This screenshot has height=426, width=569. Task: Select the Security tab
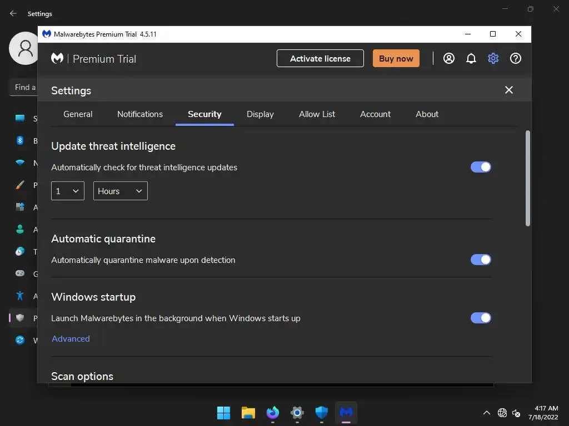[x=204, y=114]
